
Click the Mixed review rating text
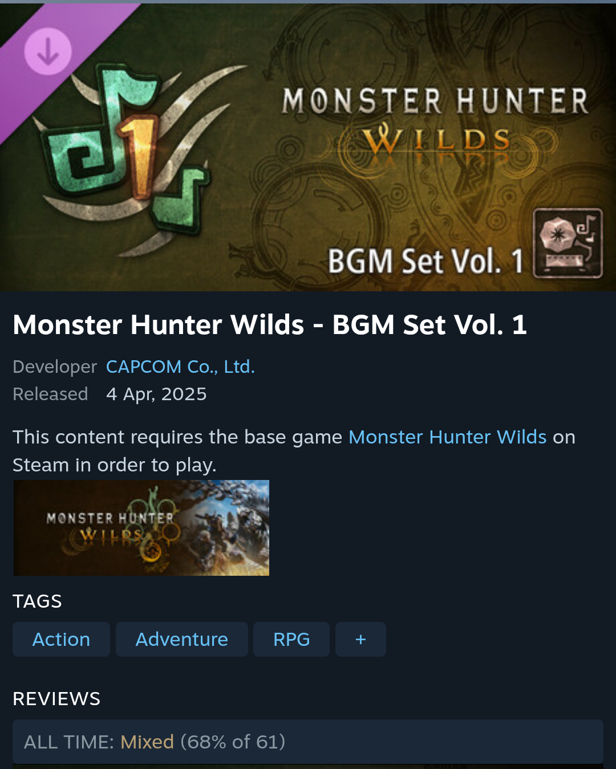tap(147, 742)
